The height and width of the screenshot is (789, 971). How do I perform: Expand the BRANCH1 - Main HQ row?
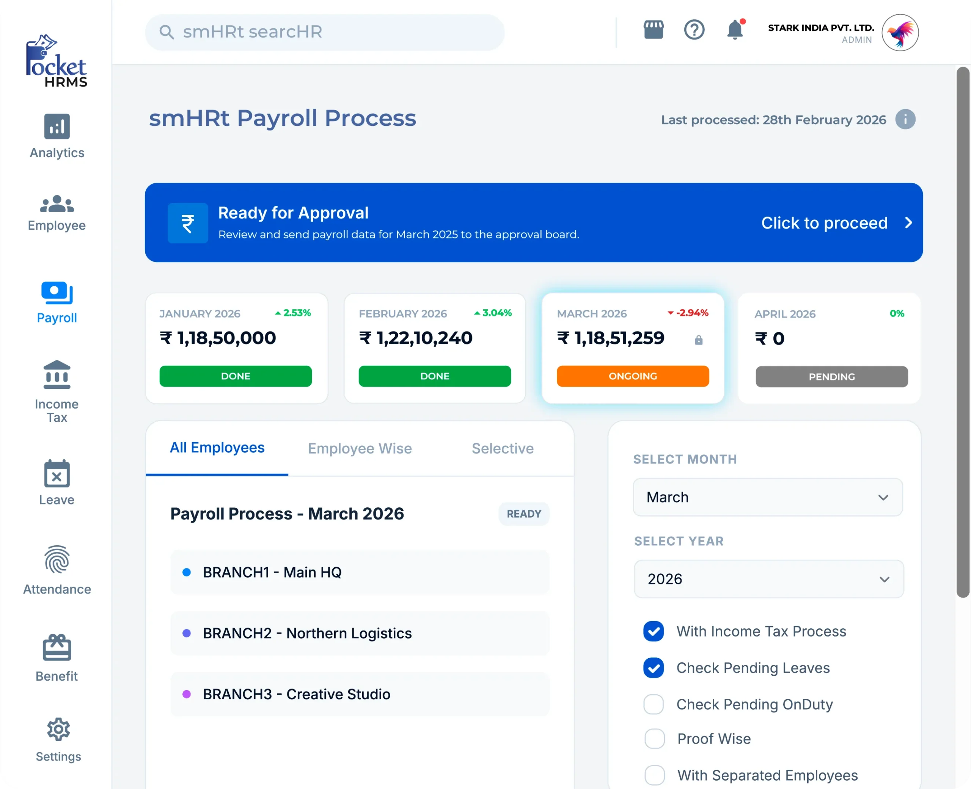click(x=360, y=572)
